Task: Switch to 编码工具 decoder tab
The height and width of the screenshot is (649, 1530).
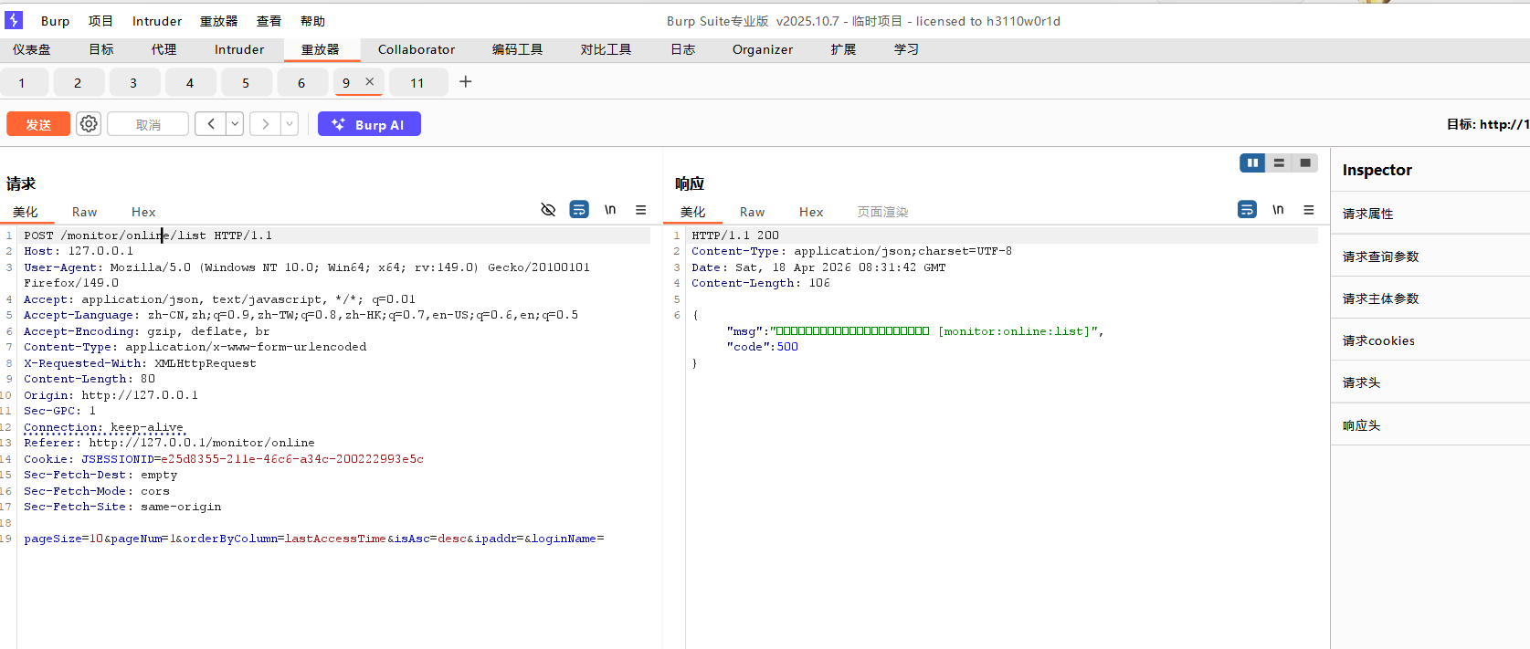Action: point(518,49)
